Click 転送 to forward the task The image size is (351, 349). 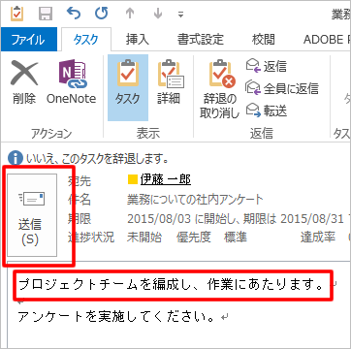coord(267,111)
